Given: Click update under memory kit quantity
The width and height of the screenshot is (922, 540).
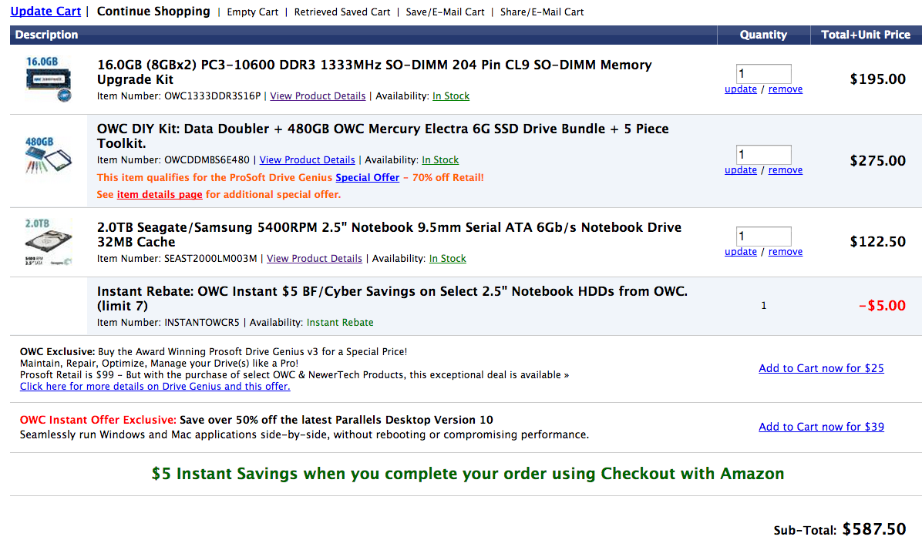Looking at the screenshot, I should pos(740,89).
